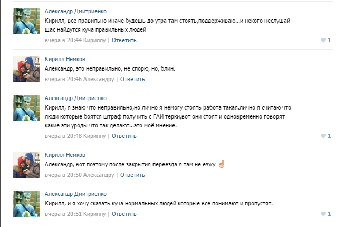Reply to the 20:48 comment with Ответить

point(124,136)
